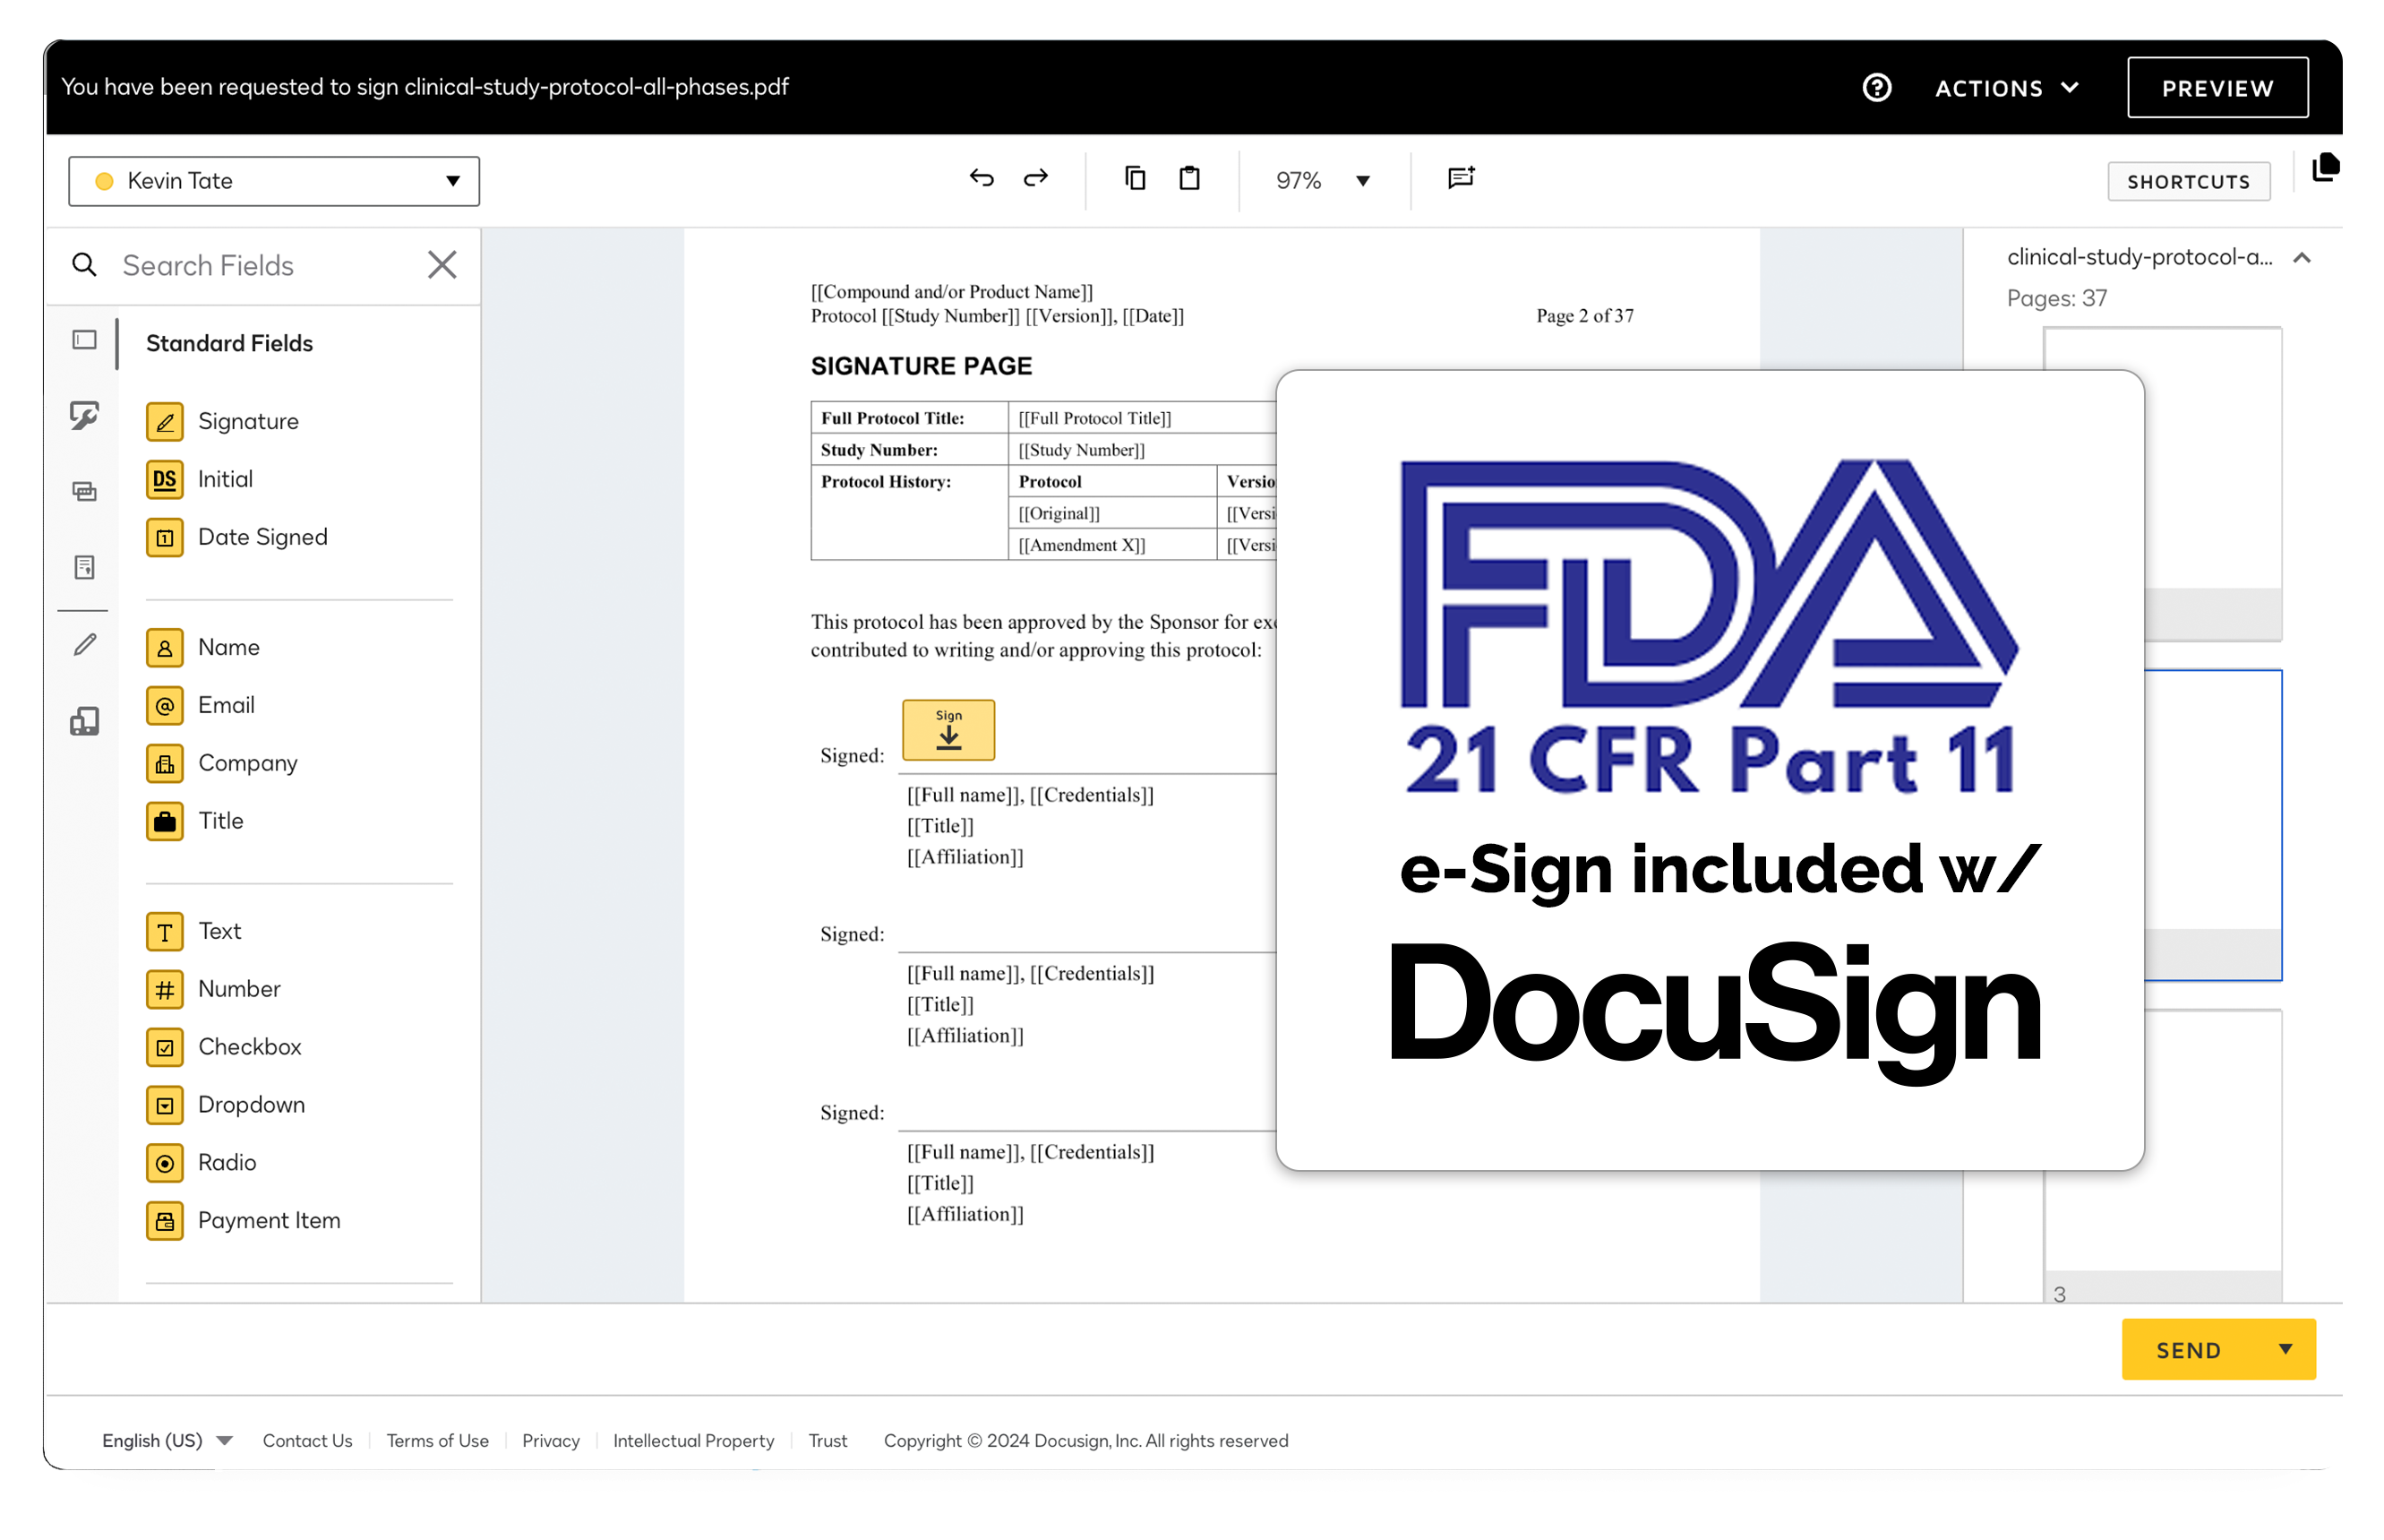Open the Contact Us link
The width and height of the screenshot is (2384, 1540).
307,1440
